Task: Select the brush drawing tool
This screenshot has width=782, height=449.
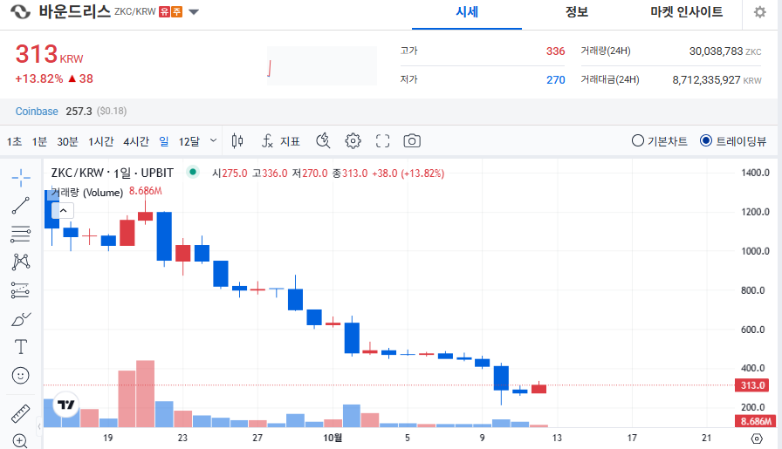Action: (x=20, y=319)
